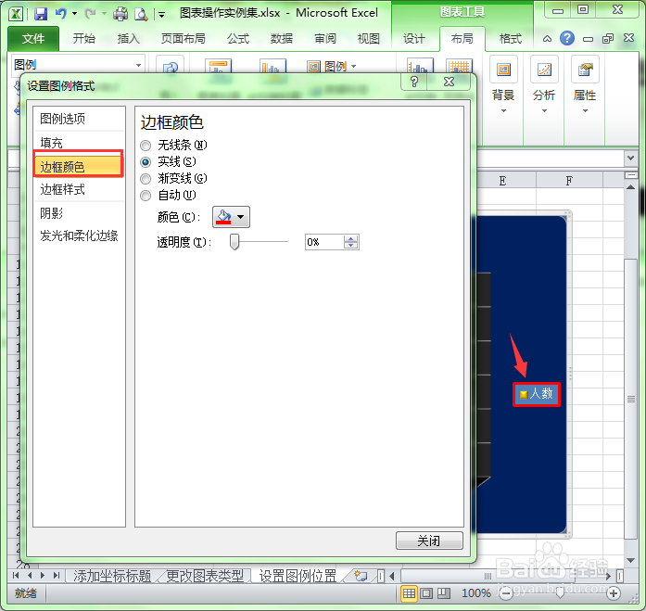Screen dimensions: 646x611
Task: Switch to the 设计 (Design) chart tab
Action: (x=414, y=39)
